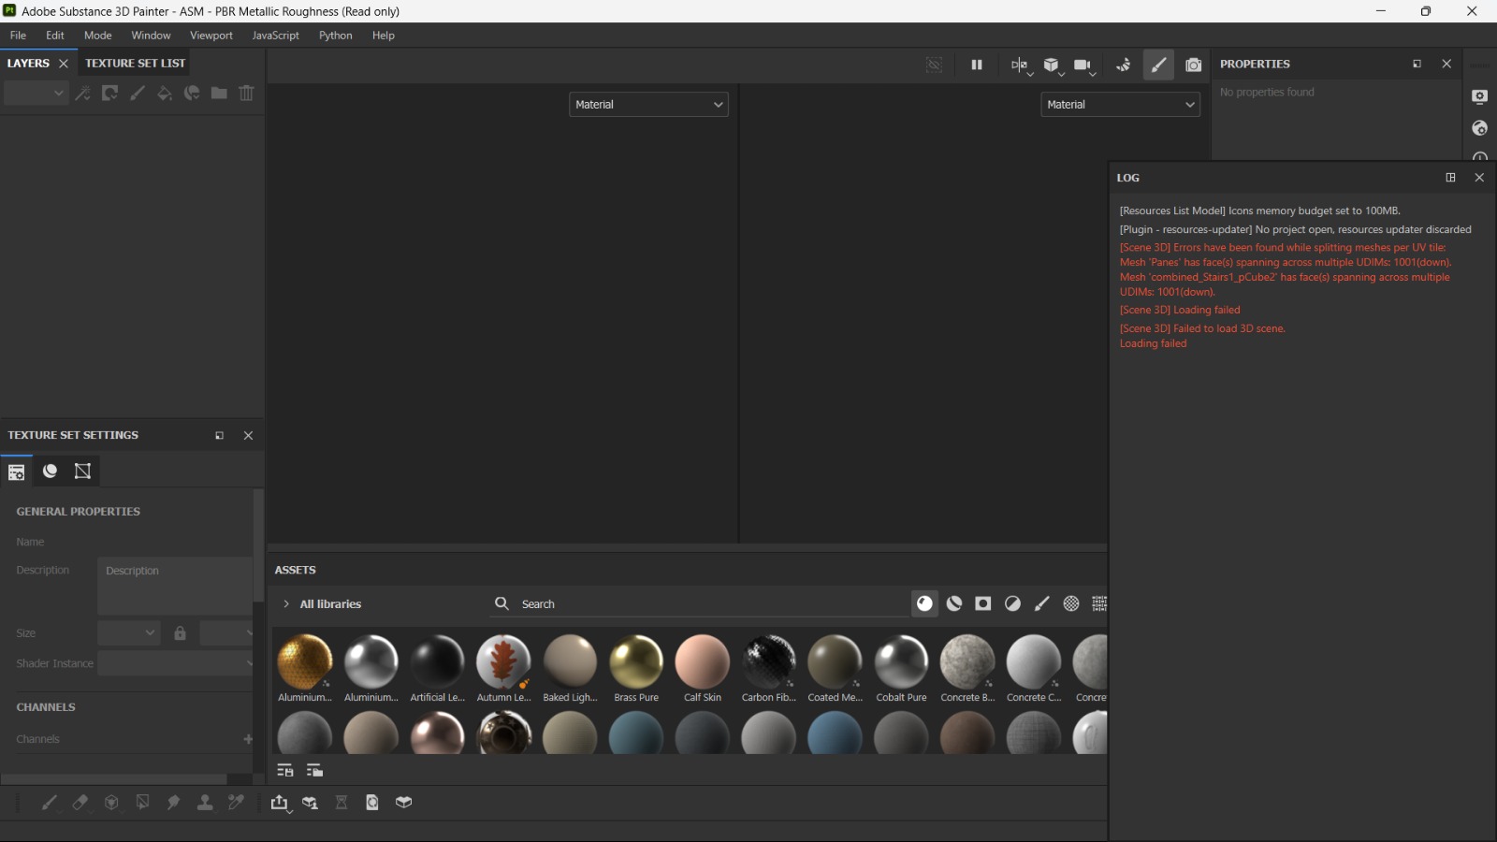The width and height of the screenshot is (1497, 842).
Task: Open the camera screenshot tool
Action: click(x=1194, y=65)
